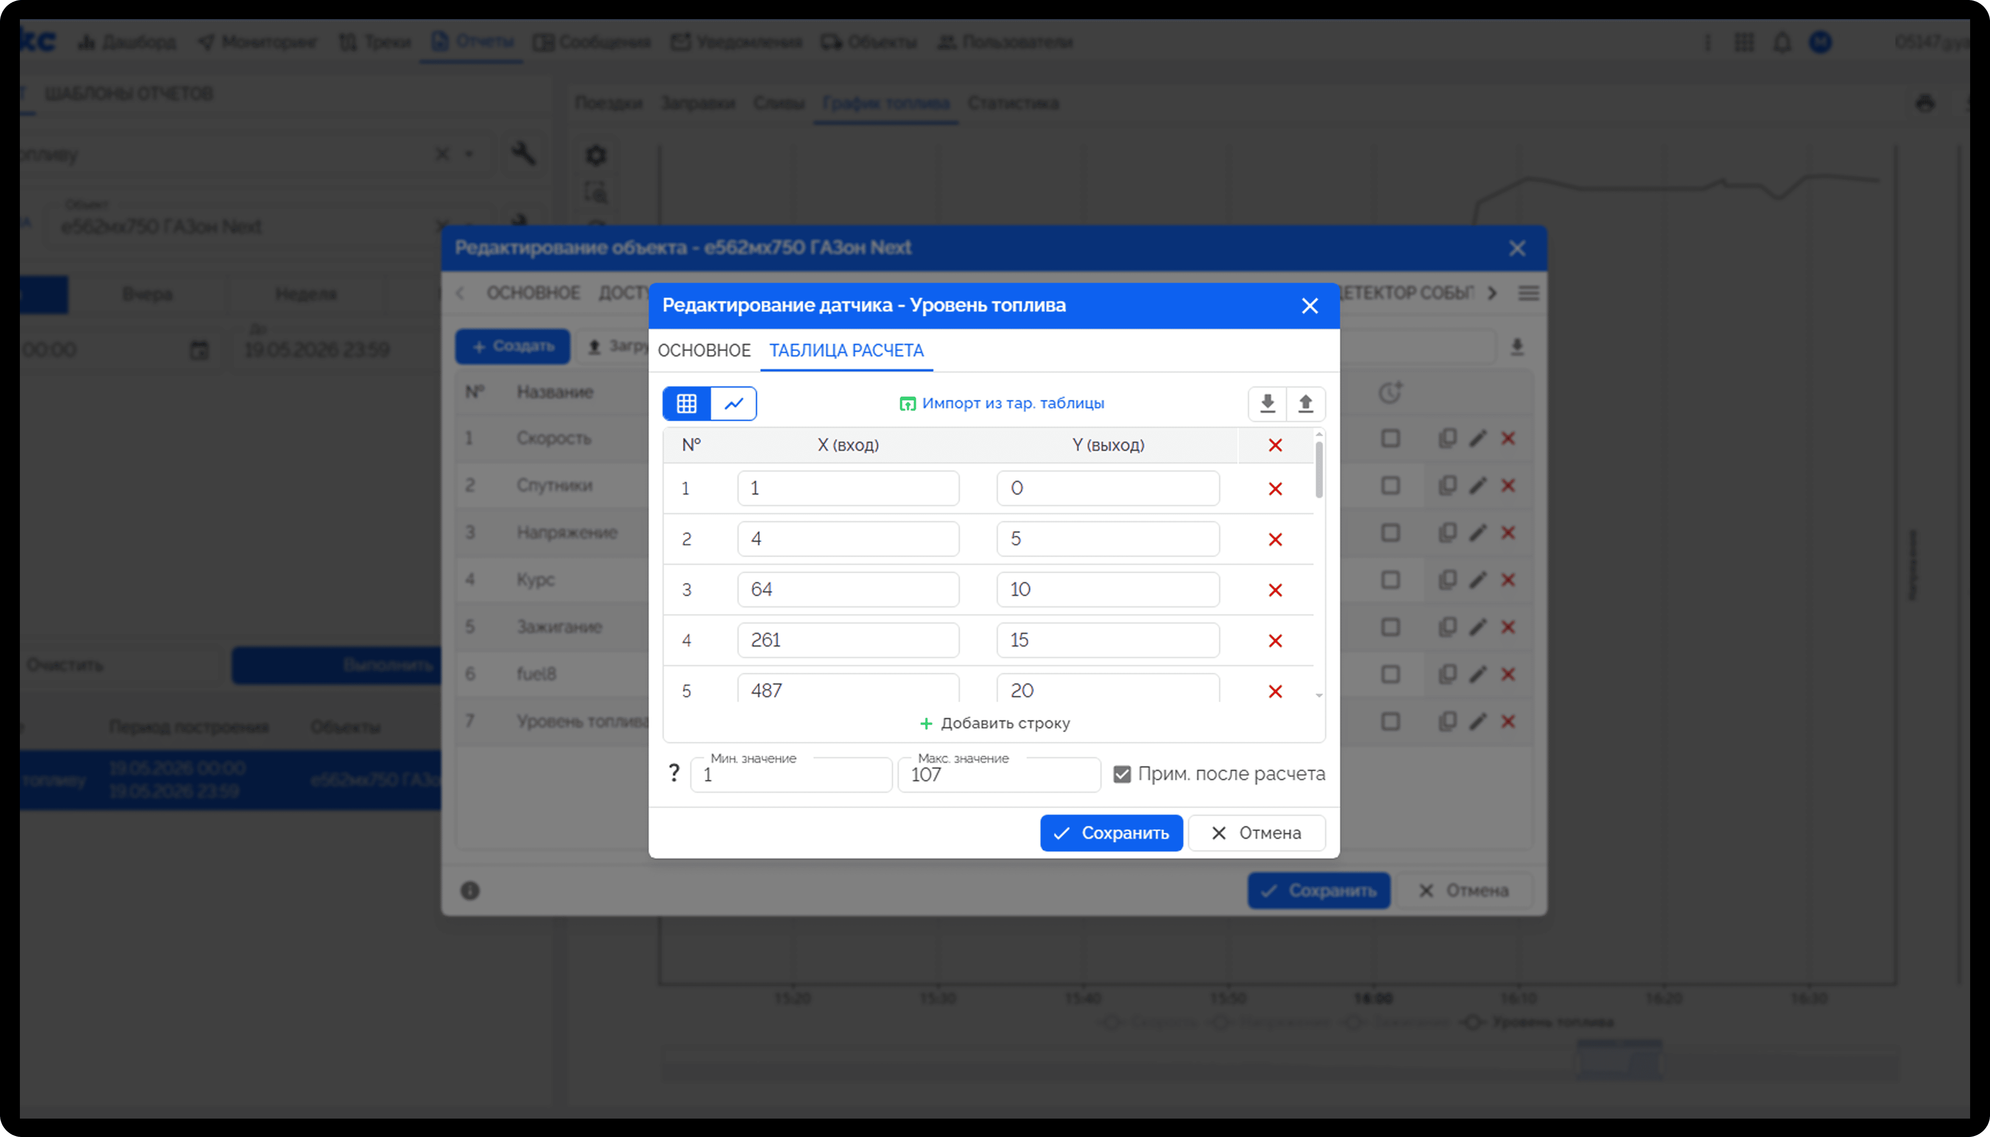Edit the Курс sensor pencil icon

1477,580
